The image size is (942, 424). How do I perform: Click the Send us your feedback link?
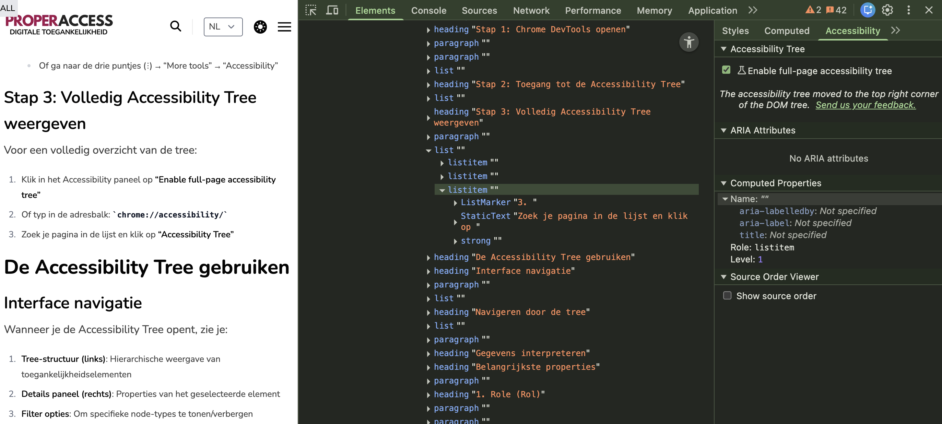point(865,105)
